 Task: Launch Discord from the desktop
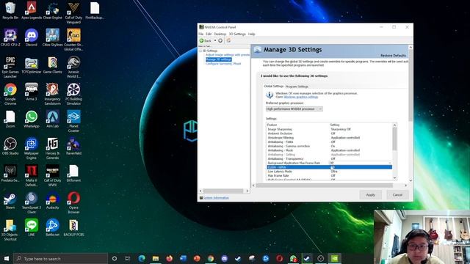pos(32,37)
